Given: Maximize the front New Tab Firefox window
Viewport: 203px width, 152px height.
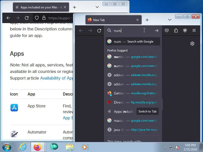Looking at the screenshot, I should (x=187, y=17).
